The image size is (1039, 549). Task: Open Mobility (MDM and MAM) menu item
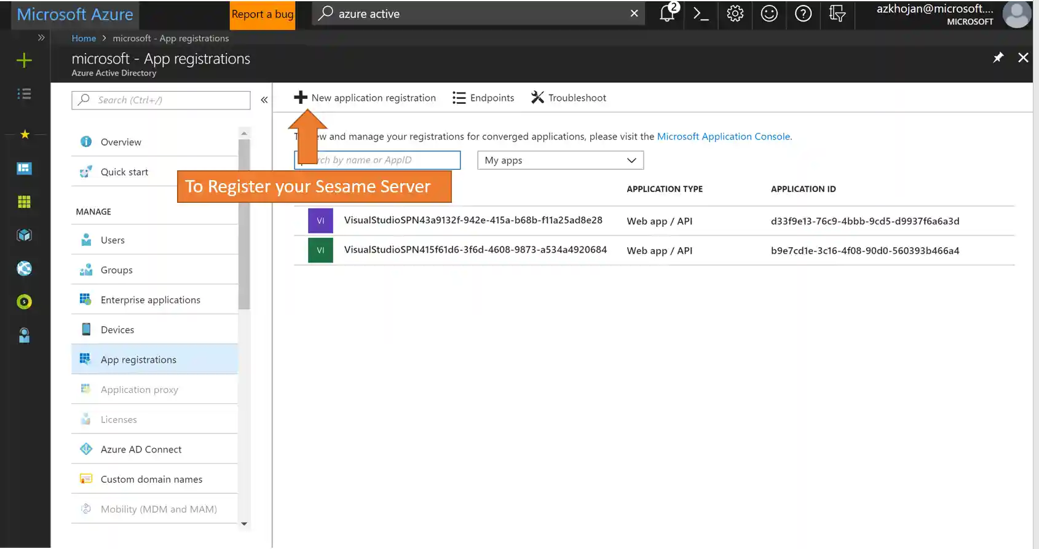coord(154,509)
